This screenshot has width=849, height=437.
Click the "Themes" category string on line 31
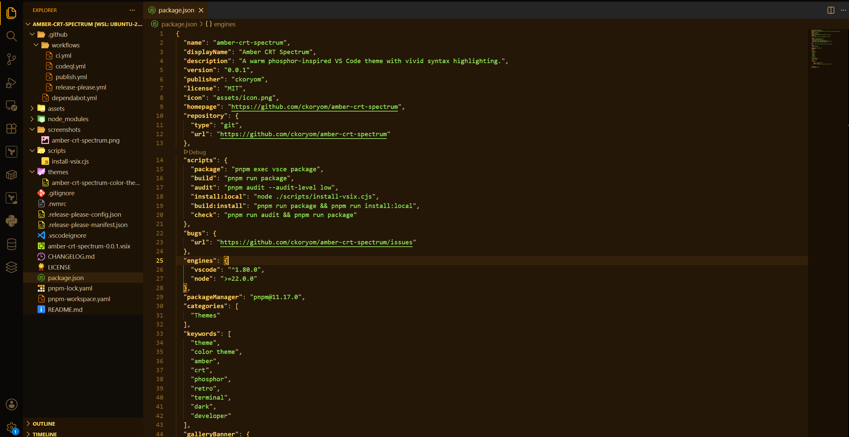tap(205, 315)
